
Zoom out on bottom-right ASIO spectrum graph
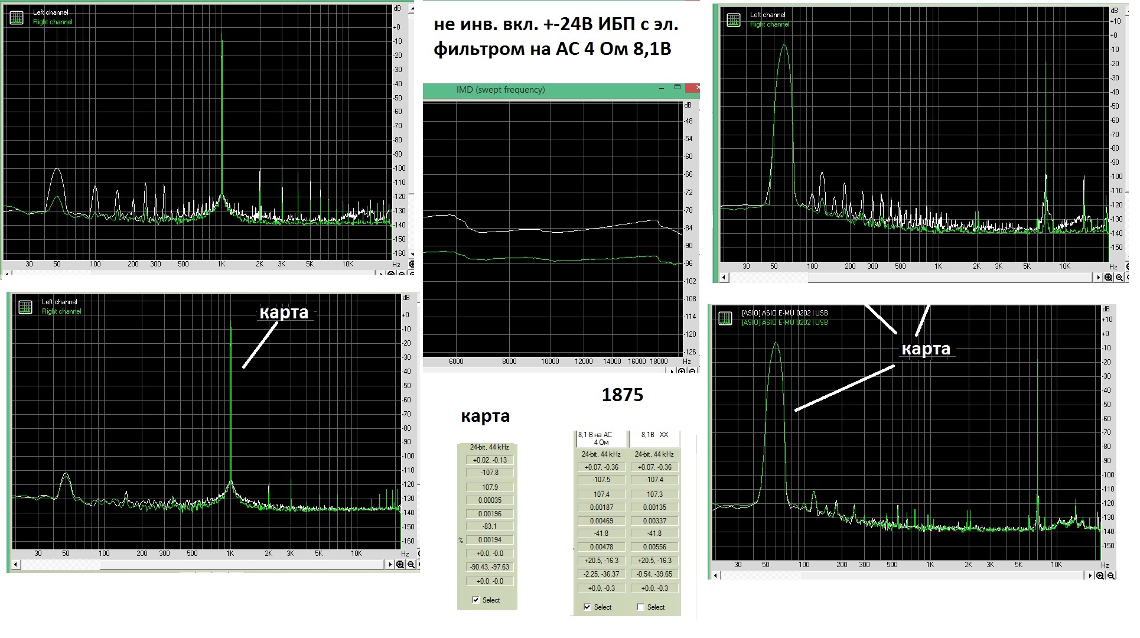[1111, 575]
